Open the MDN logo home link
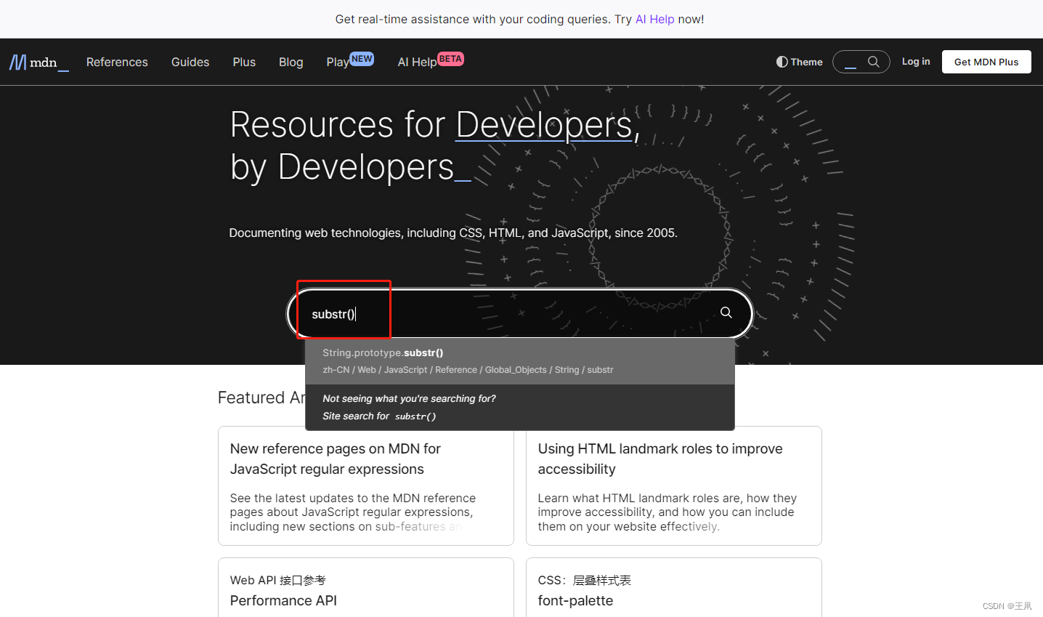 coord(39,62)
